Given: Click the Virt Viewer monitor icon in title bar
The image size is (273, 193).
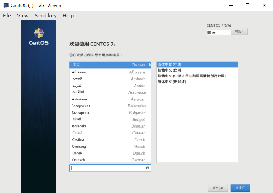Looking at the screenshot, I should pos(6,5).
